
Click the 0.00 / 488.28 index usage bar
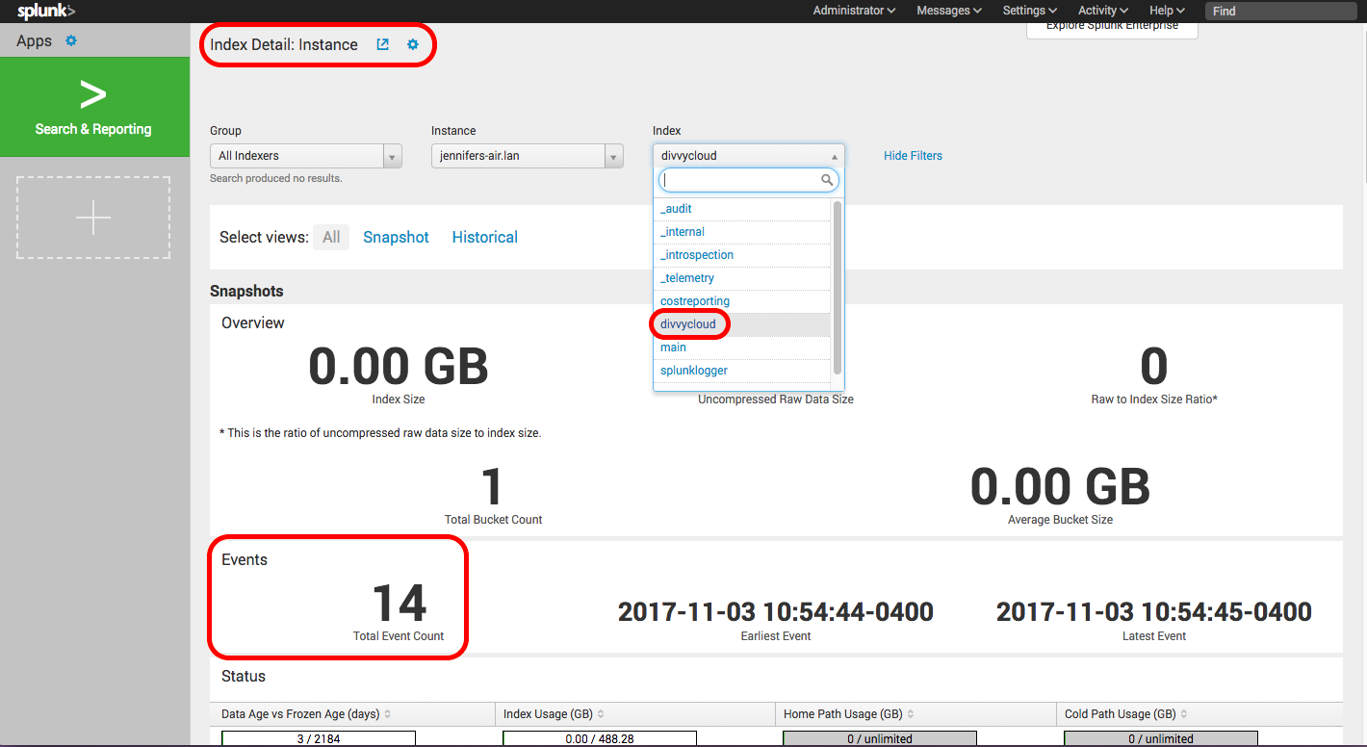[x=599, y=738]
